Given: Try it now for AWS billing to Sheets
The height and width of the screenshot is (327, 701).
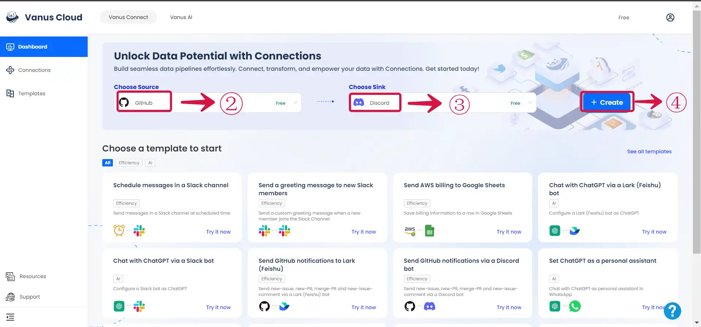Looking at the screenshot, I should tap(509, 232).
